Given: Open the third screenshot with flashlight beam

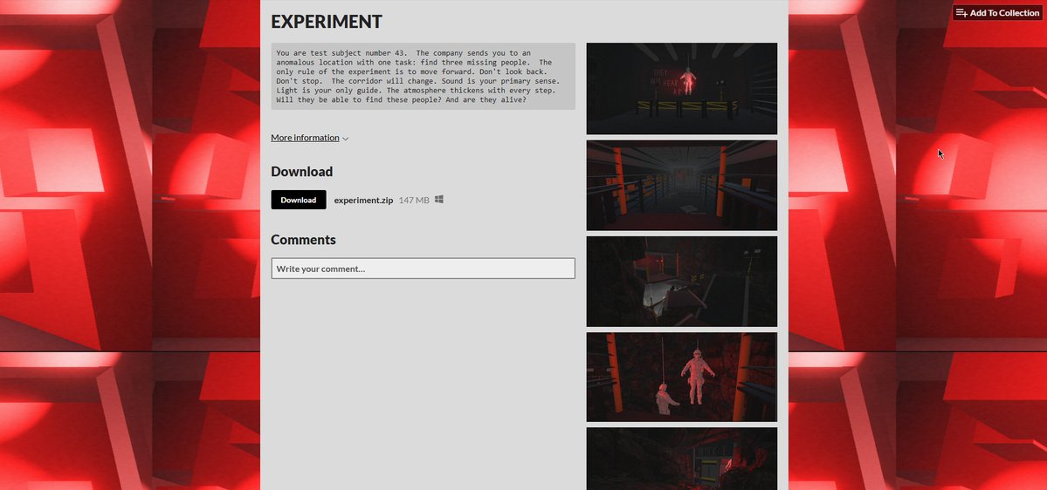Looking at the screenshot, I should (x=682, y=282).
